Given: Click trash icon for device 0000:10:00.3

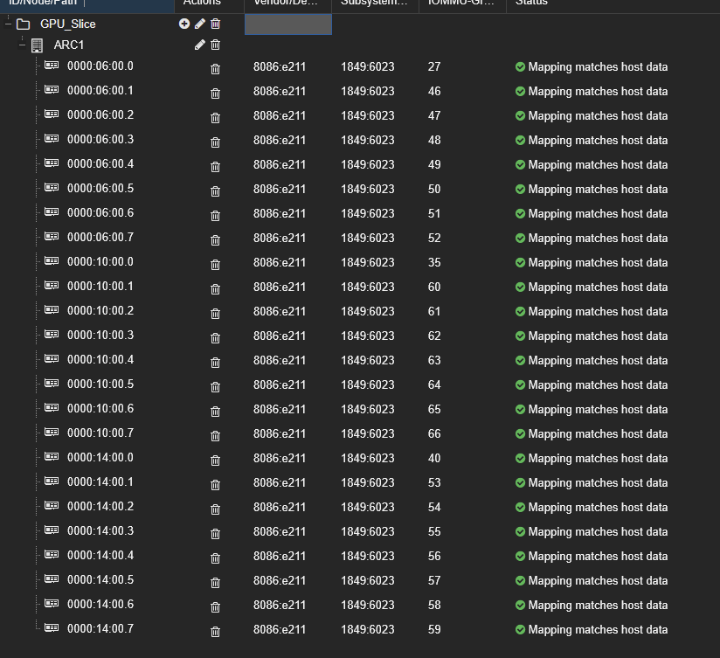Looking at the screenshot, I should [x=216, y=338].
